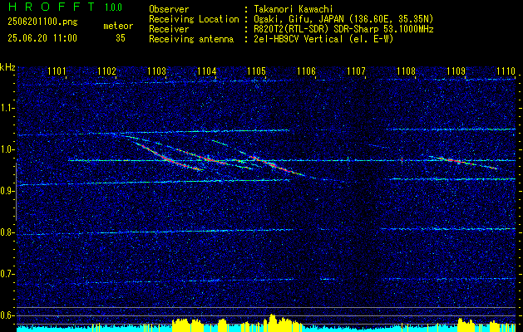Image resolution: width=523 pixels, height=332 pixels.
Task: Click the 'Receiving antenna' label
Action: 191,39
